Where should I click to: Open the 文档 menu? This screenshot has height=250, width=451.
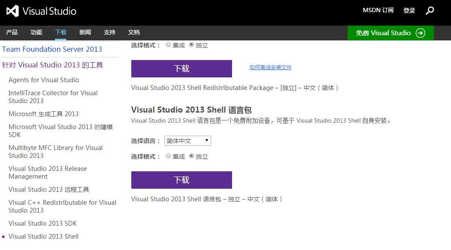[x=134, y=33]
